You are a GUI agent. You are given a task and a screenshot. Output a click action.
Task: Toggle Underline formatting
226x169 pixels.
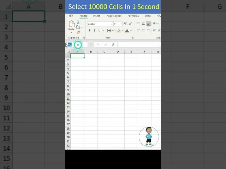99,31
